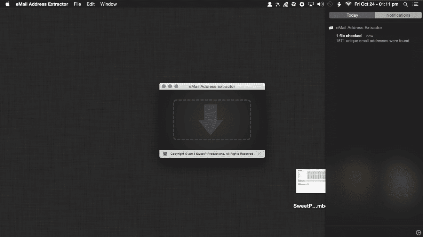Open the volume control in the menu bar
The image size is (423, 237).
(320, 4)
